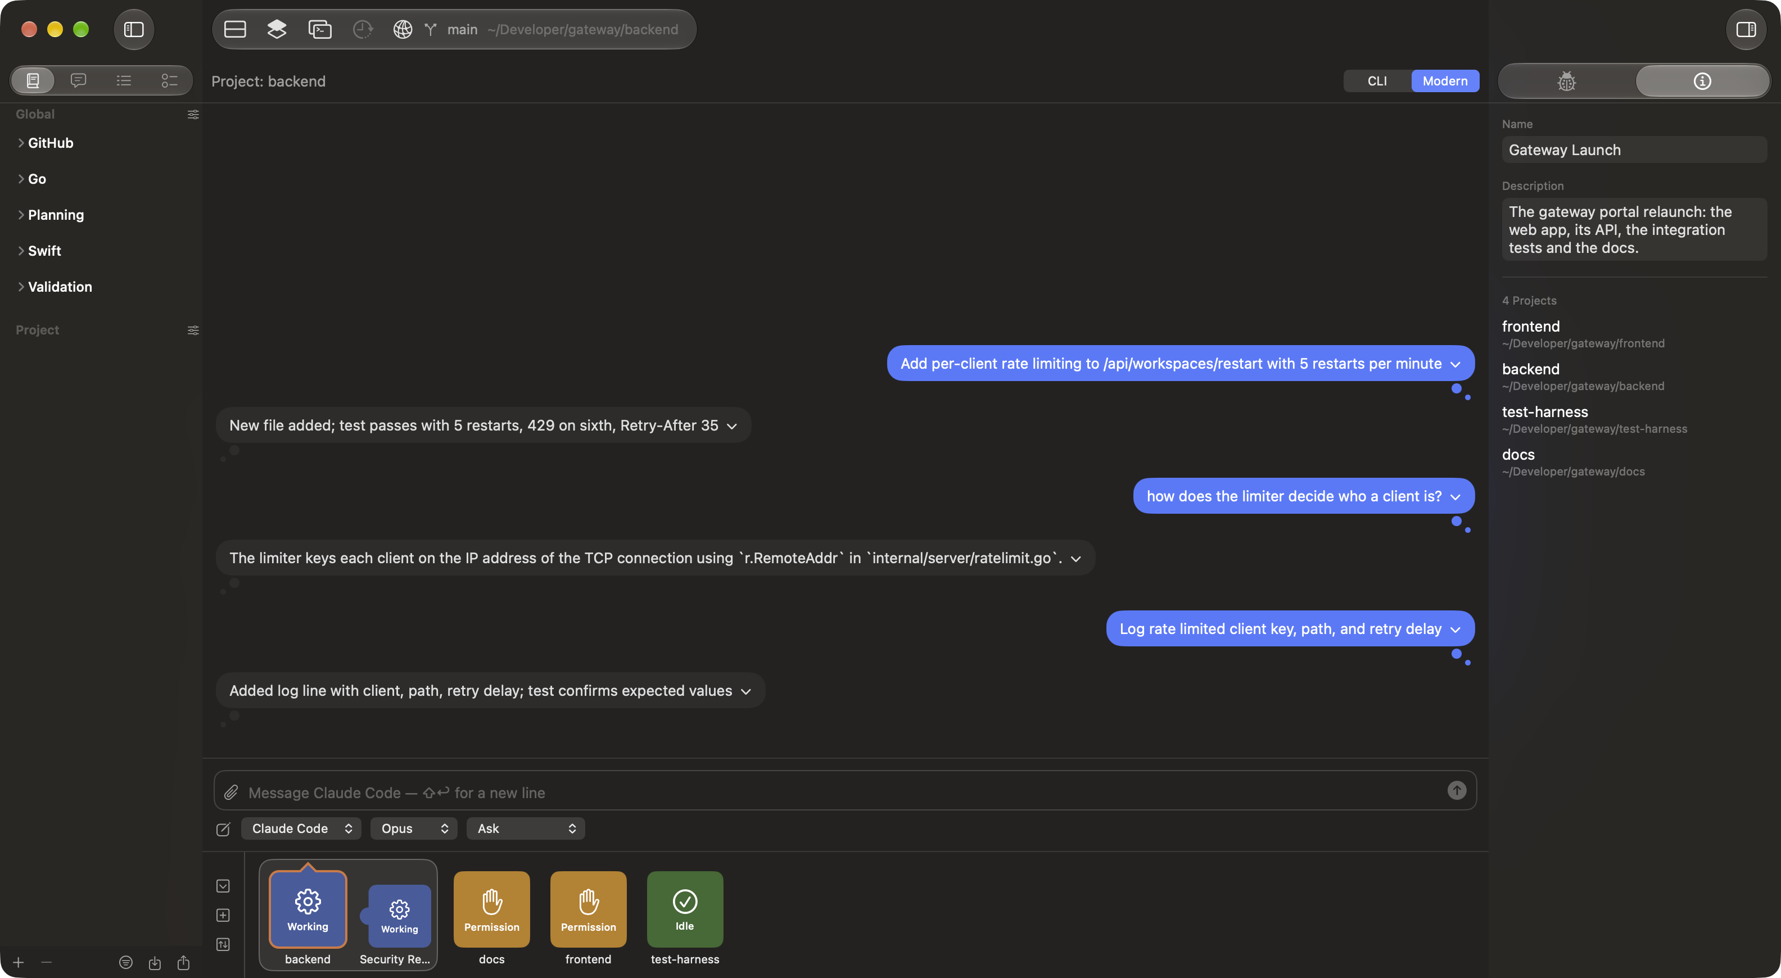Expand the Planning tree item
1781x978 pixels.
(x=21, y=215)
